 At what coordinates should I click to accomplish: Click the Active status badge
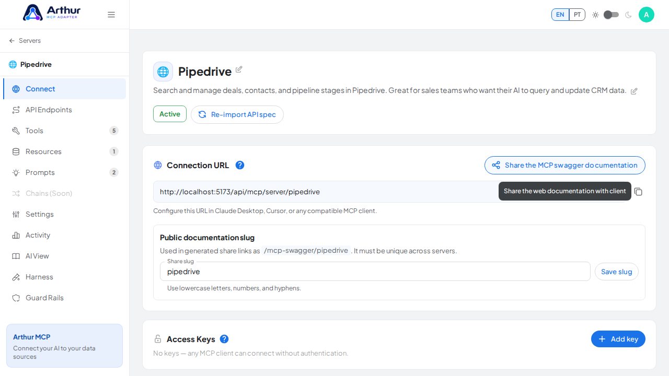click(x=170, y=114)
